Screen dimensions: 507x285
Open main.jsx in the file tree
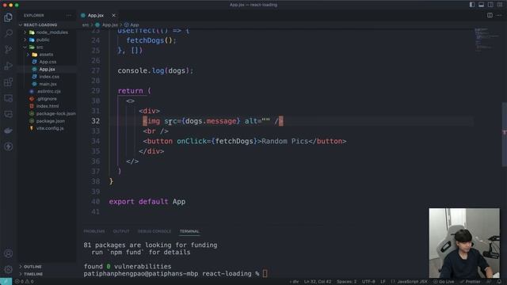pyautogui.click(x=47, y=84)
